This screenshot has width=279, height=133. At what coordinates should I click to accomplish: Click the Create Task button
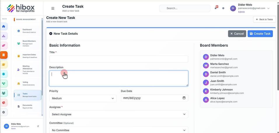[x=260, y=34]
